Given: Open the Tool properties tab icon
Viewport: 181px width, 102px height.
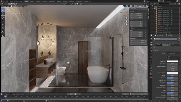Looking at the screenshot, I should coord(151,39).
